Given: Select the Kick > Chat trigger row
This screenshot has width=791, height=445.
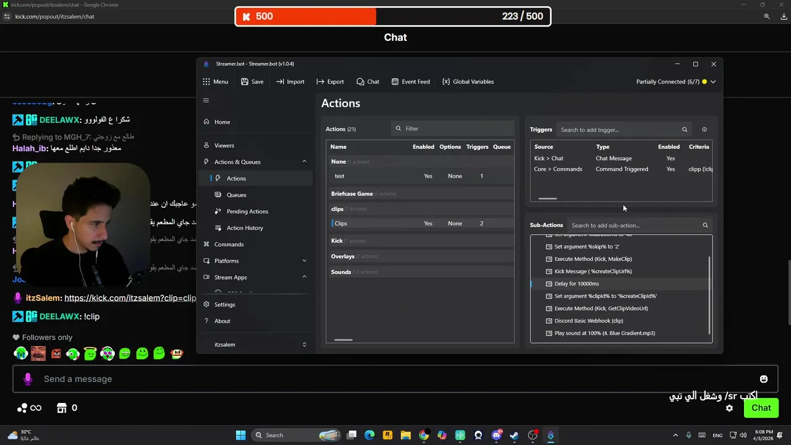Looking at the screenshot, I should [x=621, y=159].
